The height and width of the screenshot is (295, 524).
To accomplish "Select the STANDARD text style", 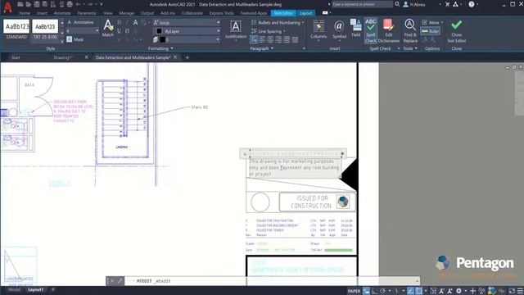I will coord(16,29).
